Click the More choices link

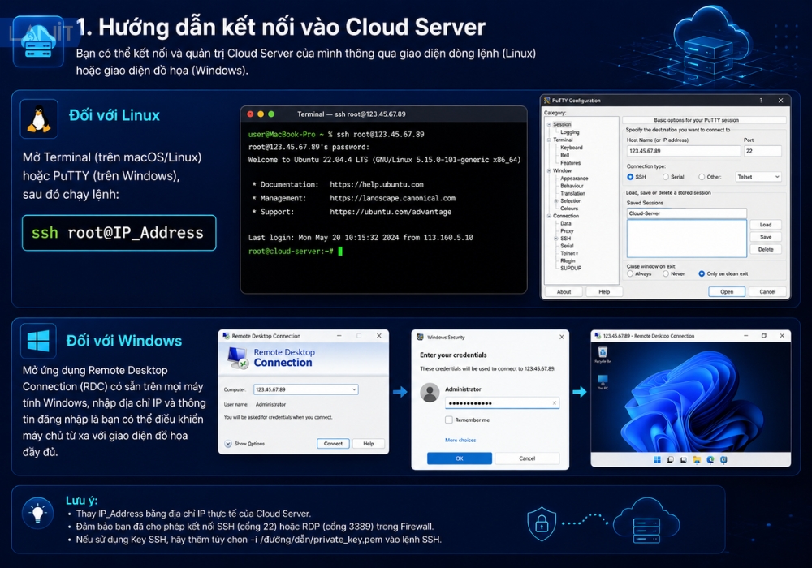[x=460, y=441]
